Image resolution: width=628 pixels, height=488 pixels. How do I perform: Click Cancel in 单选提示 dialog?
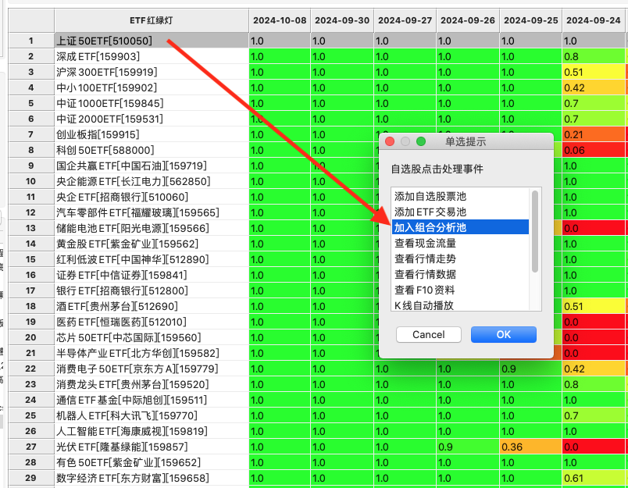coord(429,334)
